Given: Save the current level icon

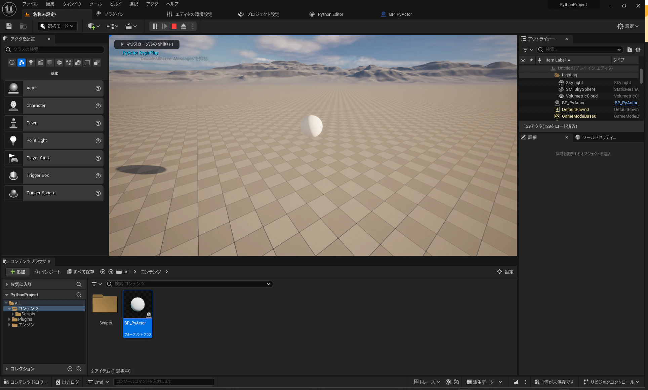Looking at the screenshot, I should 9,26.
